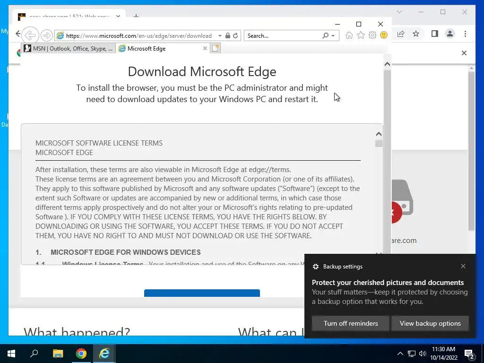Screen dimensions: 484x363
Task: Open File Explorer from taskbar
Action: pyautogui.click(x=58, y=354)
